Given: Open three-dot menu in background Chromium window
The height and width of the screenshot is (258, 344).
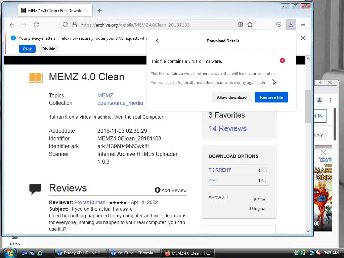Looking at the screenshot, I should coord(330,100).
